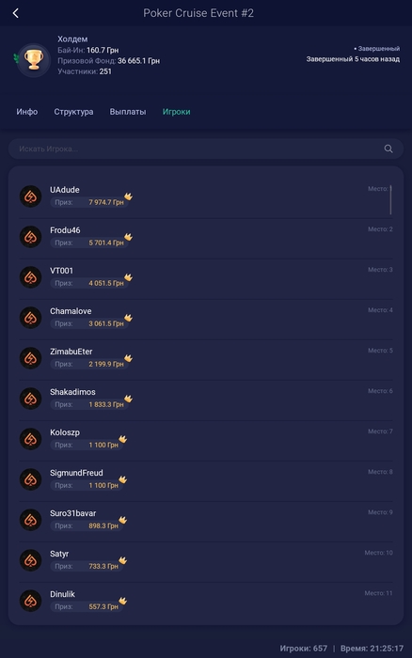Open SigmundFreud's player row
The image size is (412, 658).
pos(206,479)
